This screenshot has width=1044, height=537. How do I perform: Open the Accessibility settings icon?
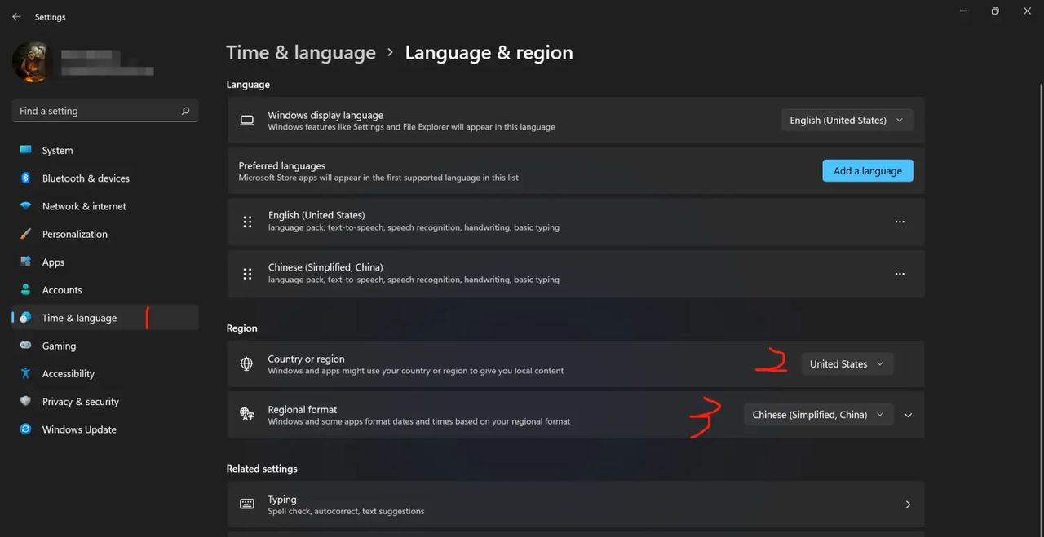pyautogui.click(x=27, y=373)
